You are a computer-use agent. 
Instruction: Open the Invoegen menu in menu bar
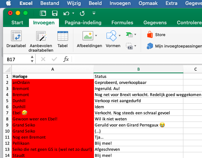pos(120,3)
